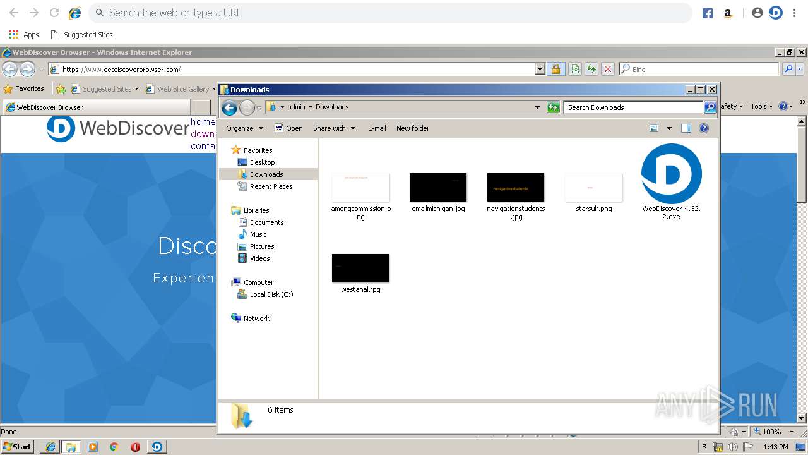Click the Chrome reload button

pyautogui.click(x=54, y=13)
